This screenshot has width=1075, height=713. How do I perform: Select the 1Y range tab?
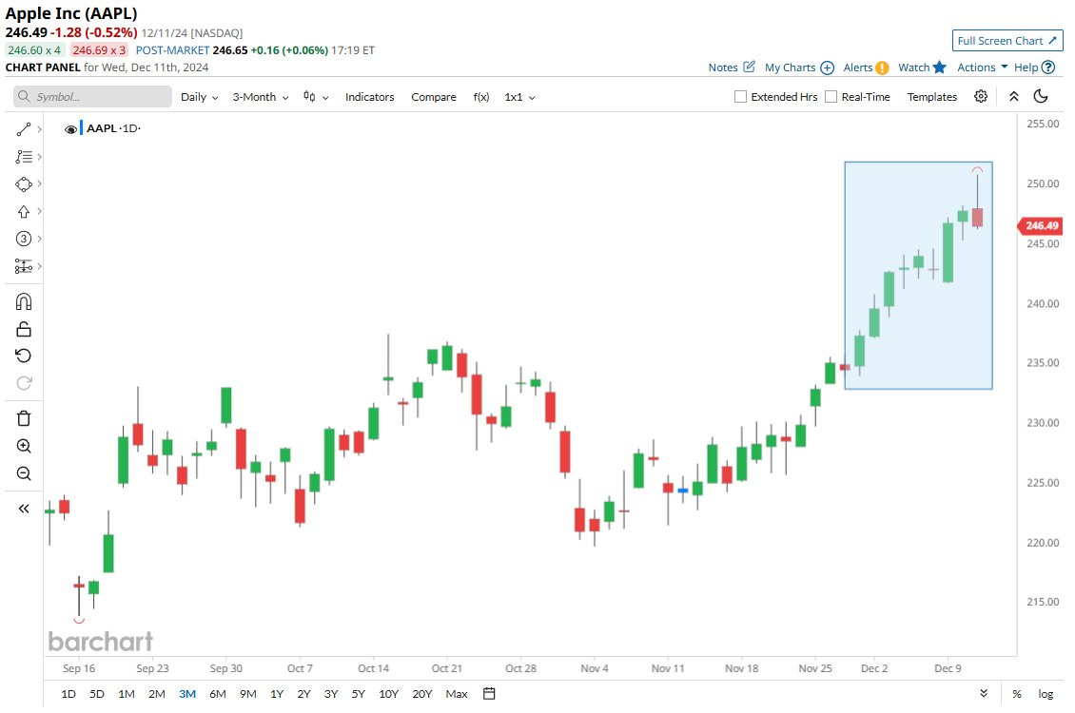click(277, 694)
